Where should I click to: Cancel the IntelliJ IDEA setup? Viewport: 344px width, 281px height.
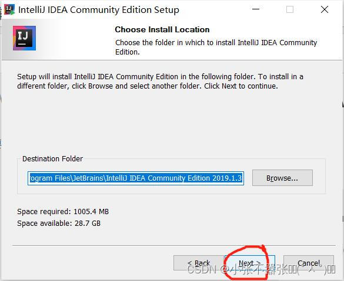pos(309,263)
